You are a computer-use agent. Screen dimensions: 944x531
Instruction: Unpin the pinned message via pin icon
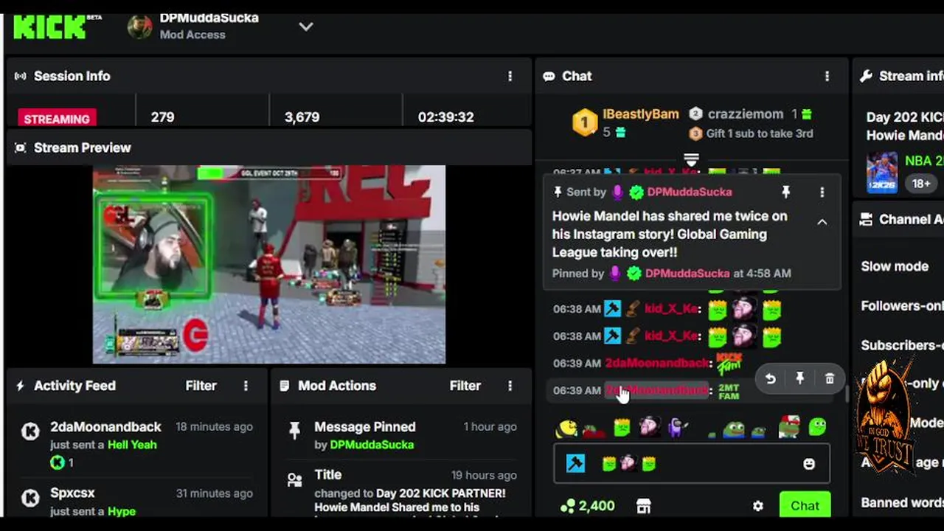(786, 192)
